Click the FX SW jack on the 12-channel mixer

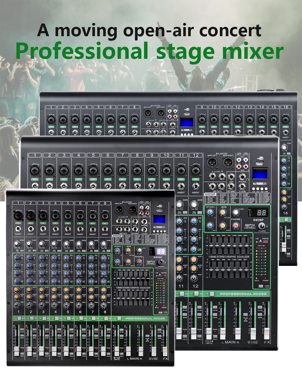(242, 186)
